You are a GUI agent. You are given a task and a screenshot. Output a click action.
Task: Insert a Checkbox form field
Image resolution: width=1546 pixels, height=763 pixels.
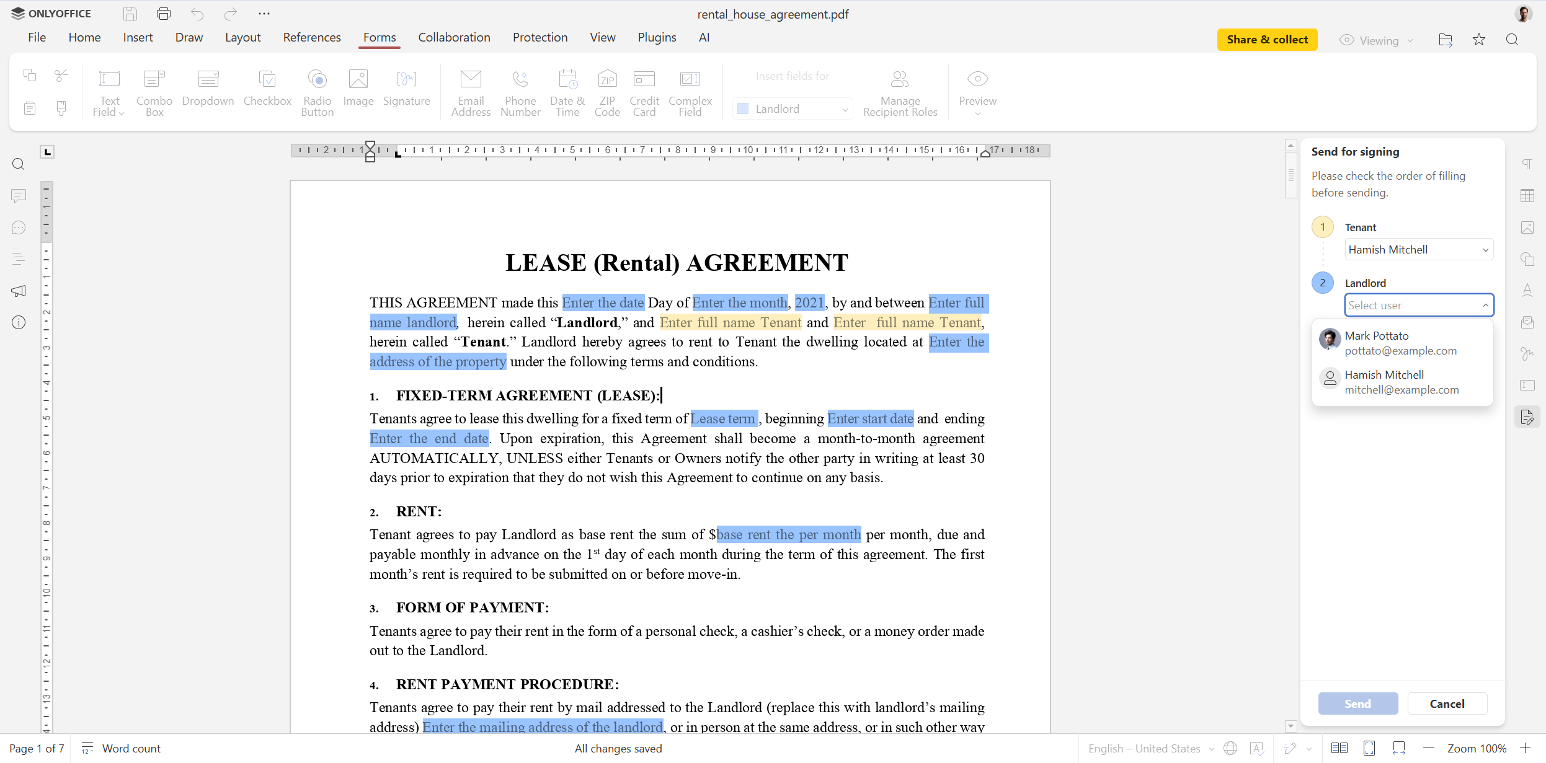click(267, 89)
